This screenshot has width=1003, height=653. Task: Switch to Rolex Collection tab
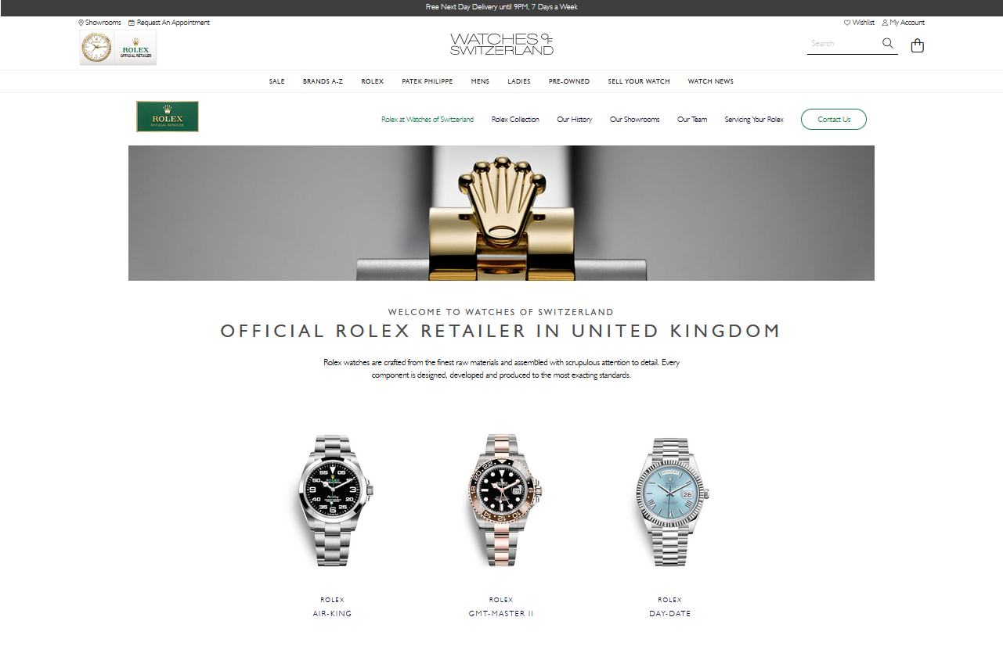pos(515,120)
